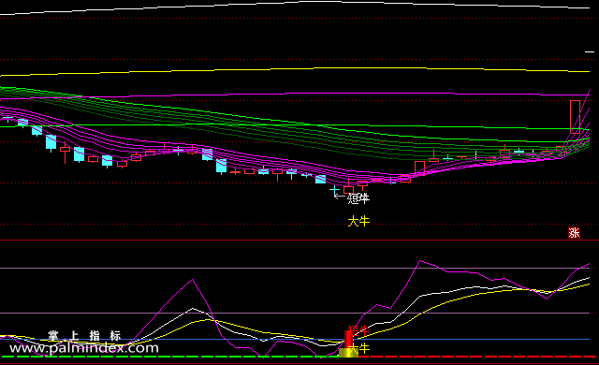Image resolution: width=599 pixels, height=365 pixels.
Task: Select the large cyan candle near chart start
Action: coord(51,142)
